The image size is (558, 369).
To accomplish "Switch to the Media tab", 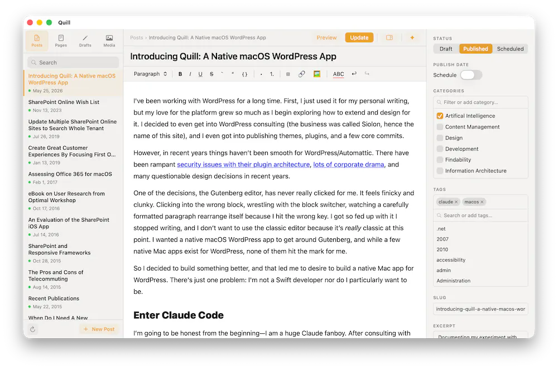I will coord(109,41).
